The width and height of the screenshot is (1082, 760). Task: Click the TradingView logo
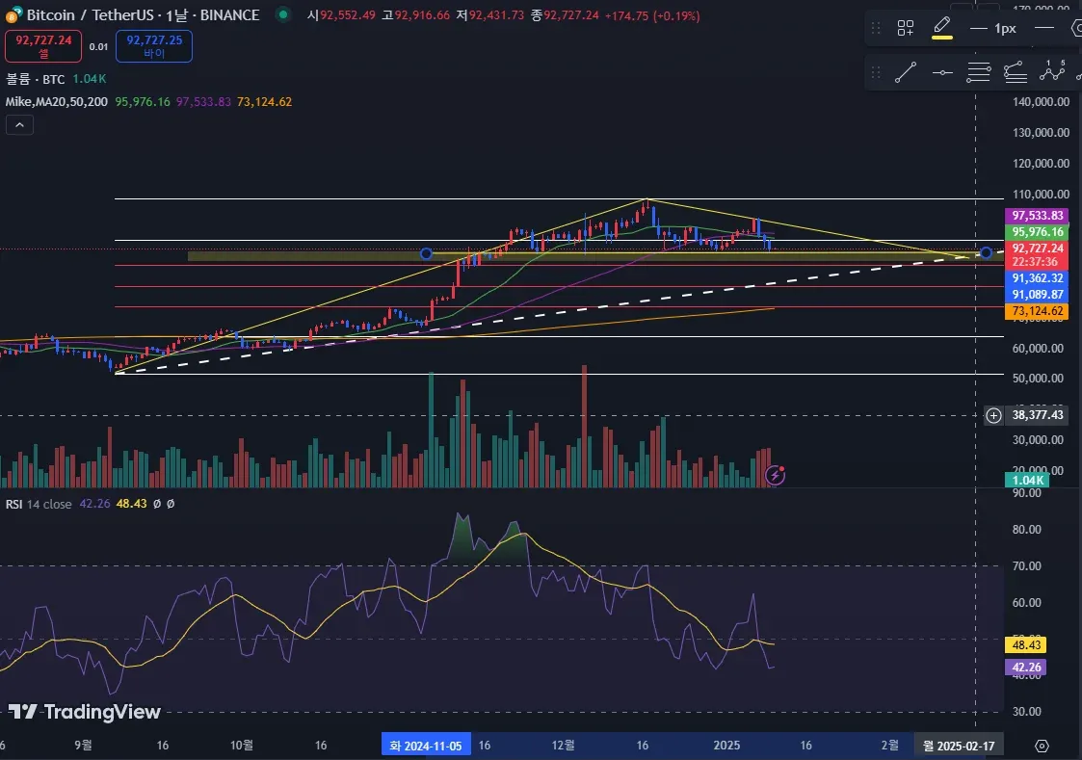coord(84,711)
